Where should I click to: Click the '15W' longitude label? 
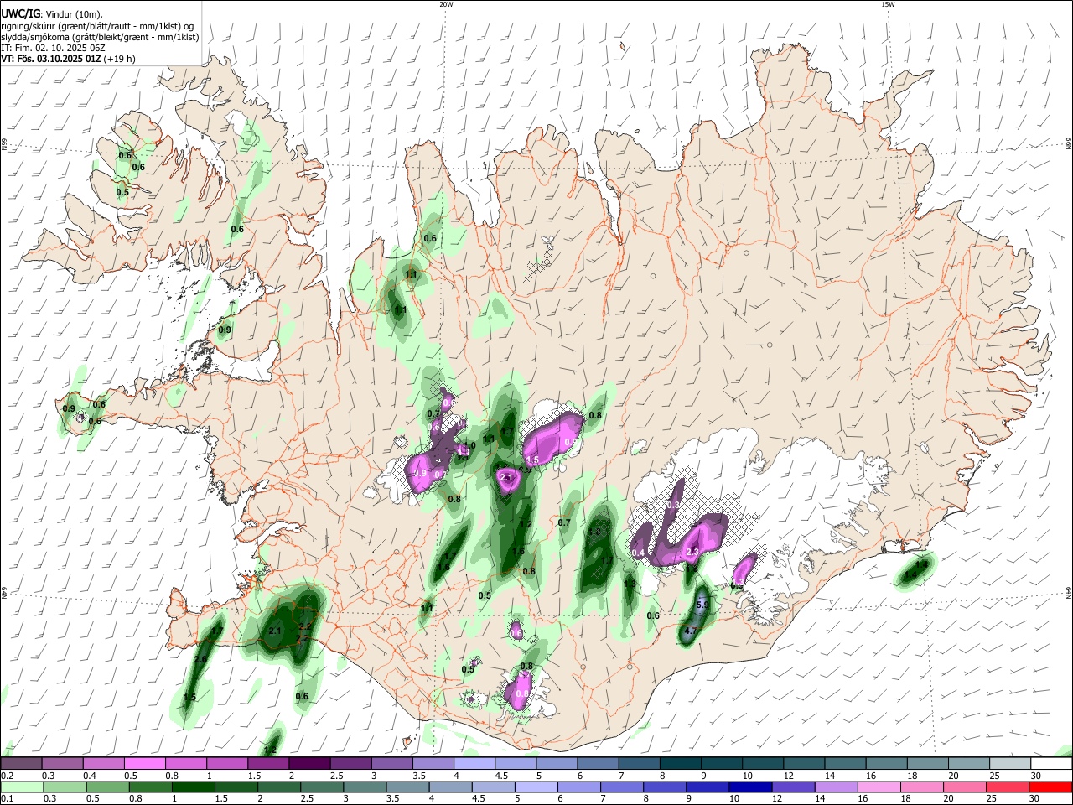pos(888,4)
